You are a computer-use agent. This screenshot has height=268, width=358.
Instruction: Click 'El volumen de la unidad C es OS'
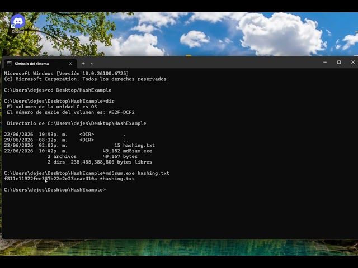[x=52, y=107]
